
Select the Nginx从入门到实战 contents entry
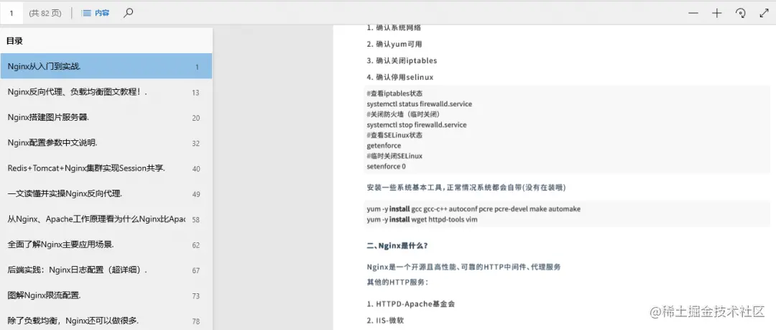(x=106, y=66)
